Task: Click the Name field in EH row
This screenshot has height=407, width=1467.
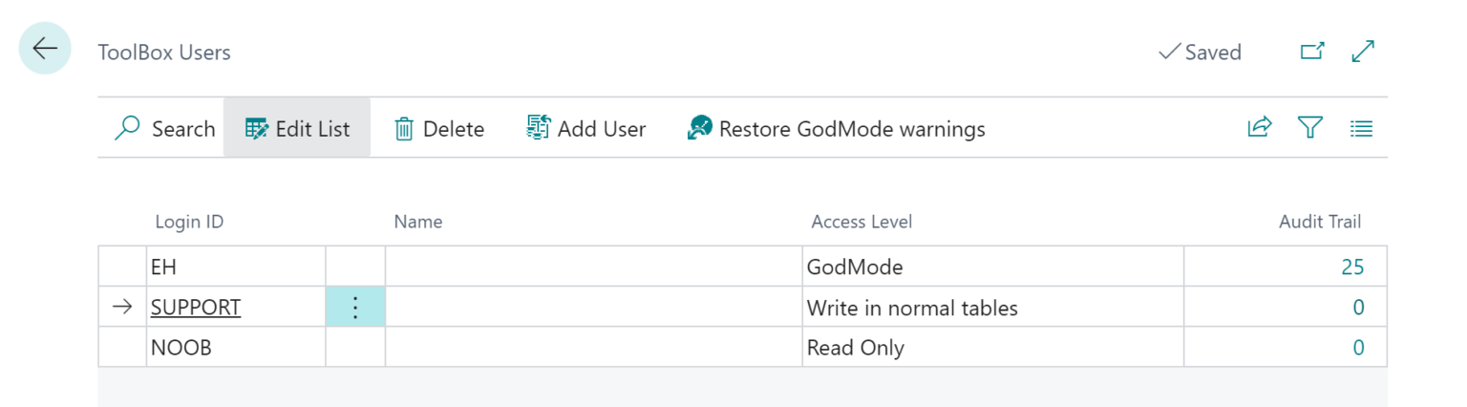Action: point(592,268)
